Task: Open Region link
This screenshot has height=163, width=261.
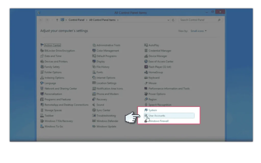Action: coord(152,99)
